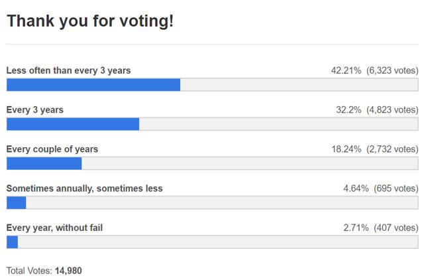Click gray empty area of 'Every year' bar
Image resolution: width=424 pixels, height=278 pixels.
click(x=218, y=242)
